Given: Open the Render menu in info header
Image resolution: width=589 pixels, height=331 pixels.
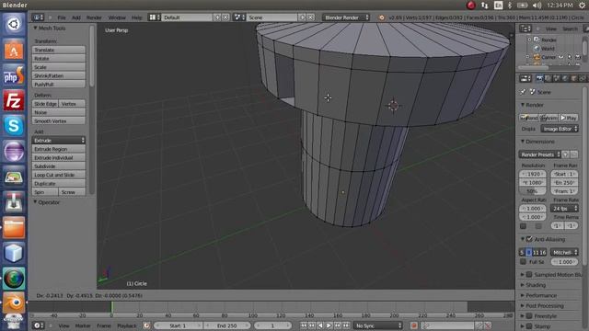Looking at the screenshot, I should (x=94, y=17).
